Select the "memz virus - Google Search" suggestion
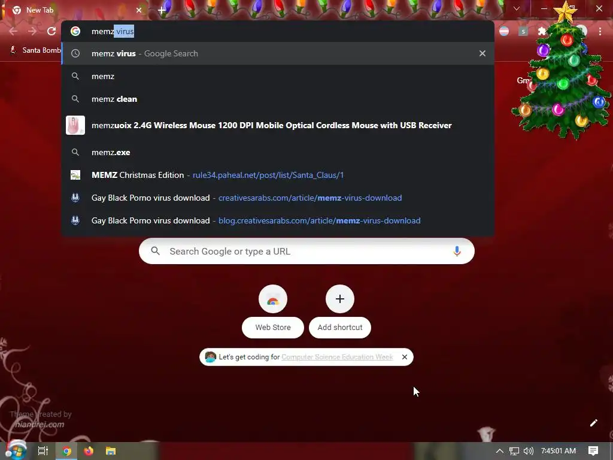The image size is (613, 460). pos(278,53)
